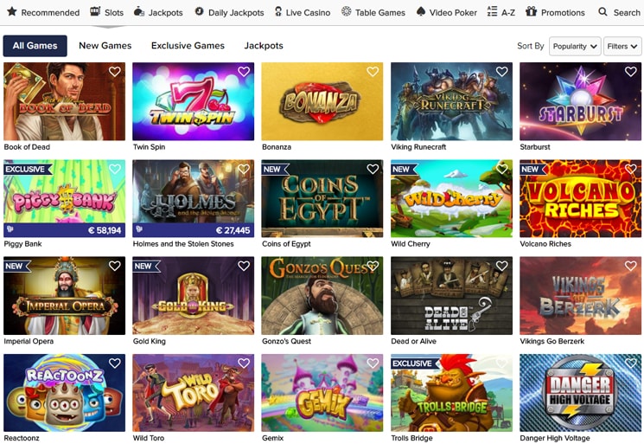This screenshot has width=644, height=444.
Task: Toggle heart on Dead or Alive
Action: pyautogui.click(x=501, y=266)
